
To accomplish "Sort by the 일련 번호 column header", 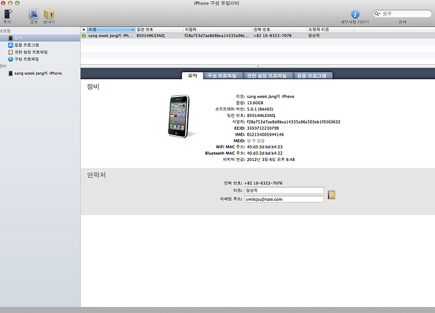I will click(159, 30).
